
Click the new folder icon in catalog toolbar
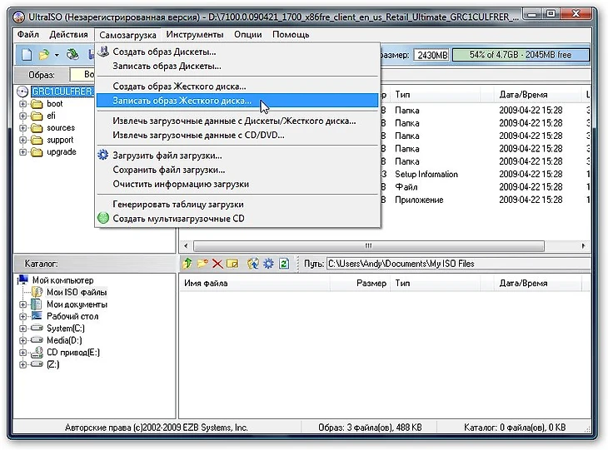pyautogui.click(x=202, y=264)
